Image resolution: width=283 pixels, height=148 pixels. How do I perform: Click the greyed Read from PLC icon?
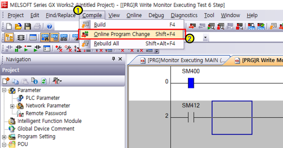(202, 27)
